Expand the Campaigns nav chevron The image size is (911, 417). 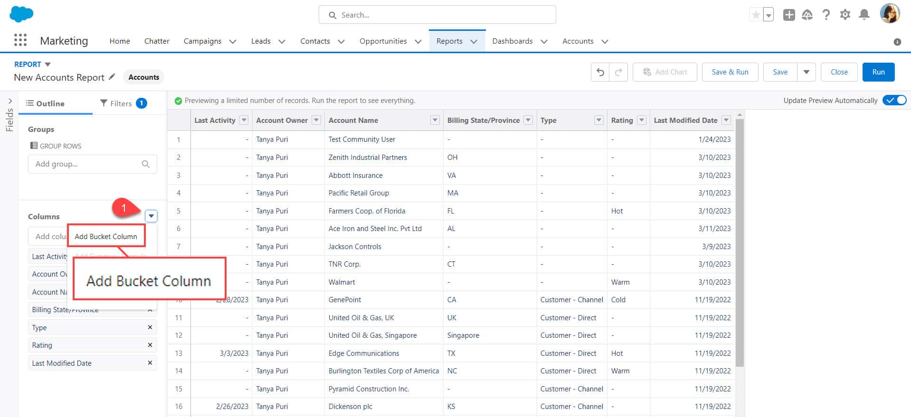pos(233,41)
